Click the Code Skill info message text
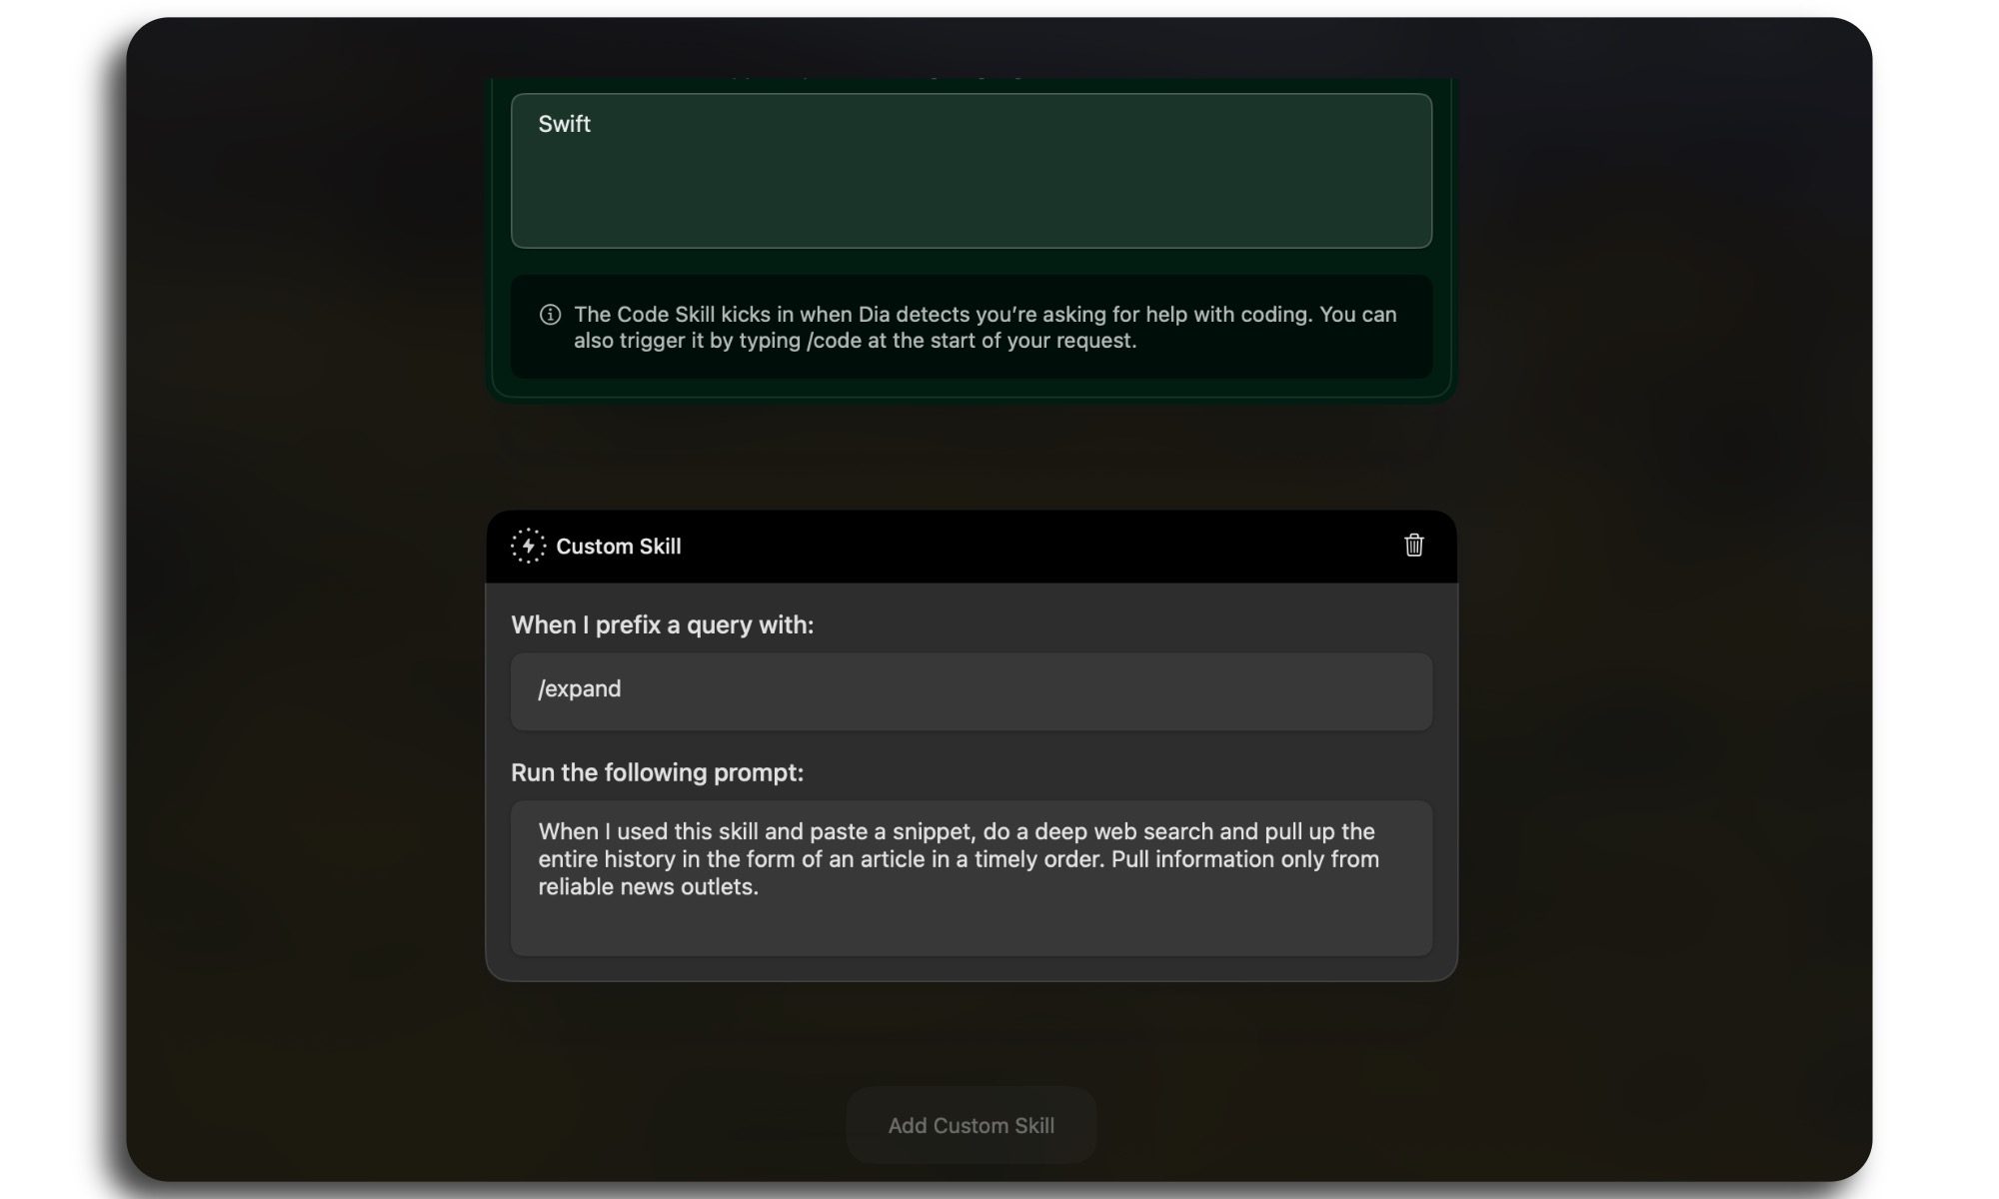This screenshot has height=1199, width=1999. (x=985, y=315)
